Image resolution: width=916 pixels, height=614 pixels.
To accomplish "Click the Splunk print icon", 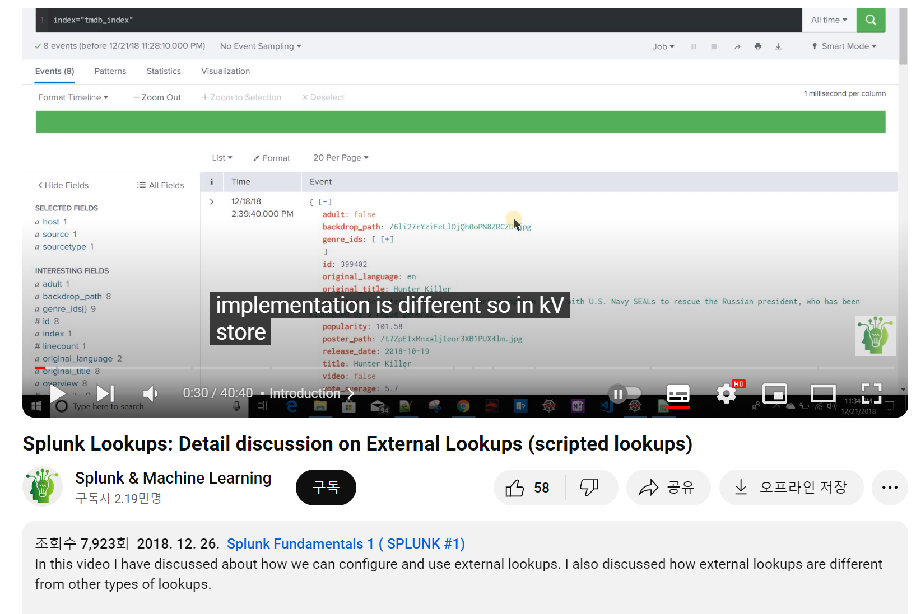I will tap(757, 46).
